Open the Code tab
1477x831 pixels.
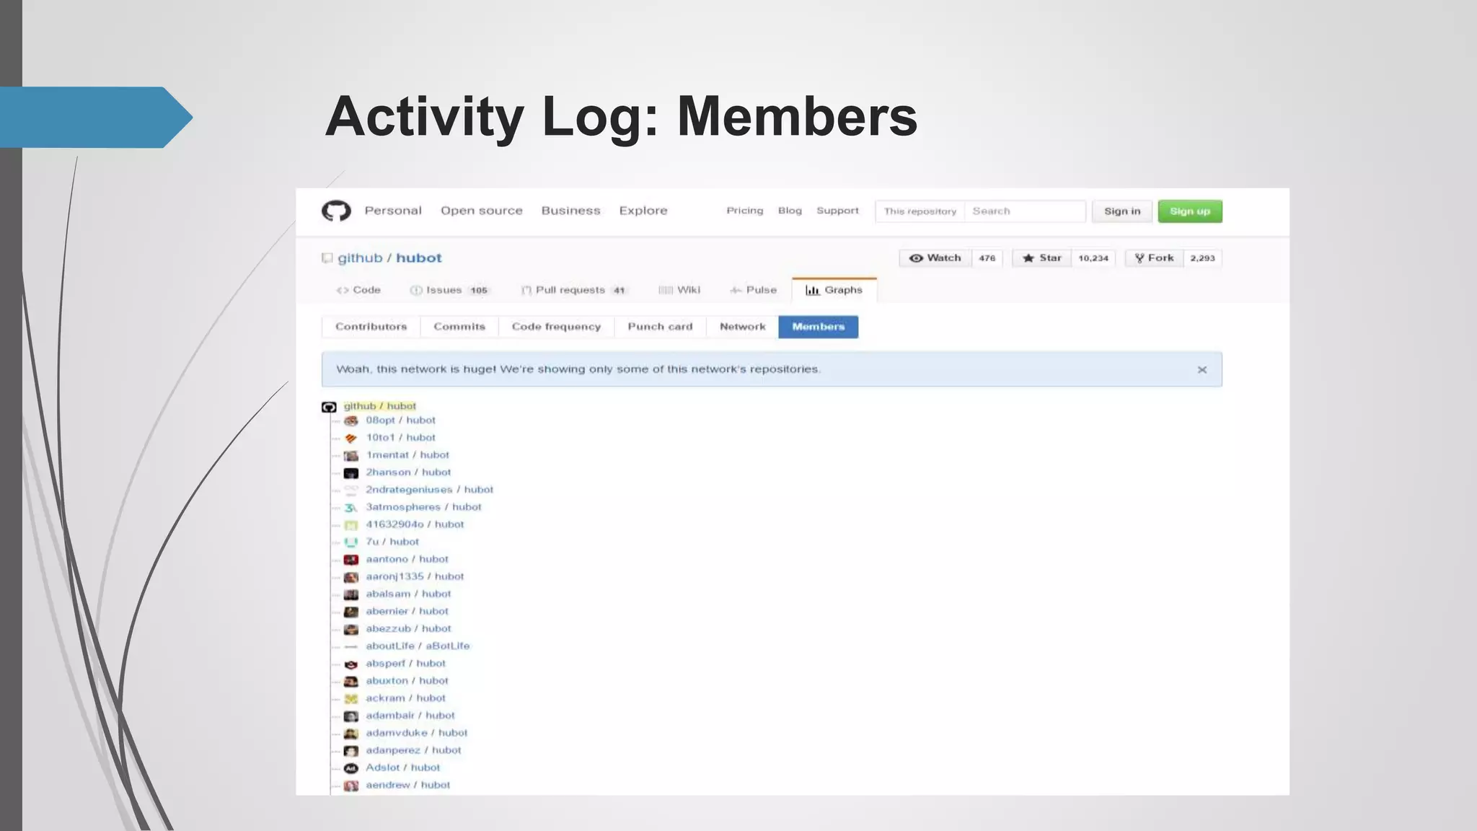(x=358, y=290)
